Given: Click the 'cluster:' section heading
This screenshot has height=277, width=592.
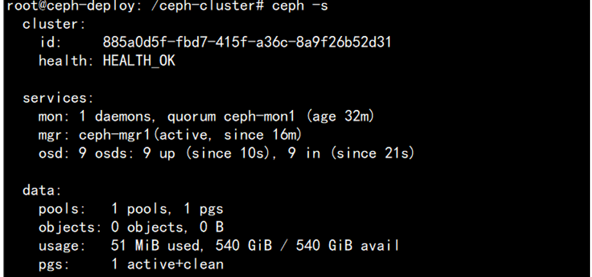Looking at the screenshot, I should 54,24.
